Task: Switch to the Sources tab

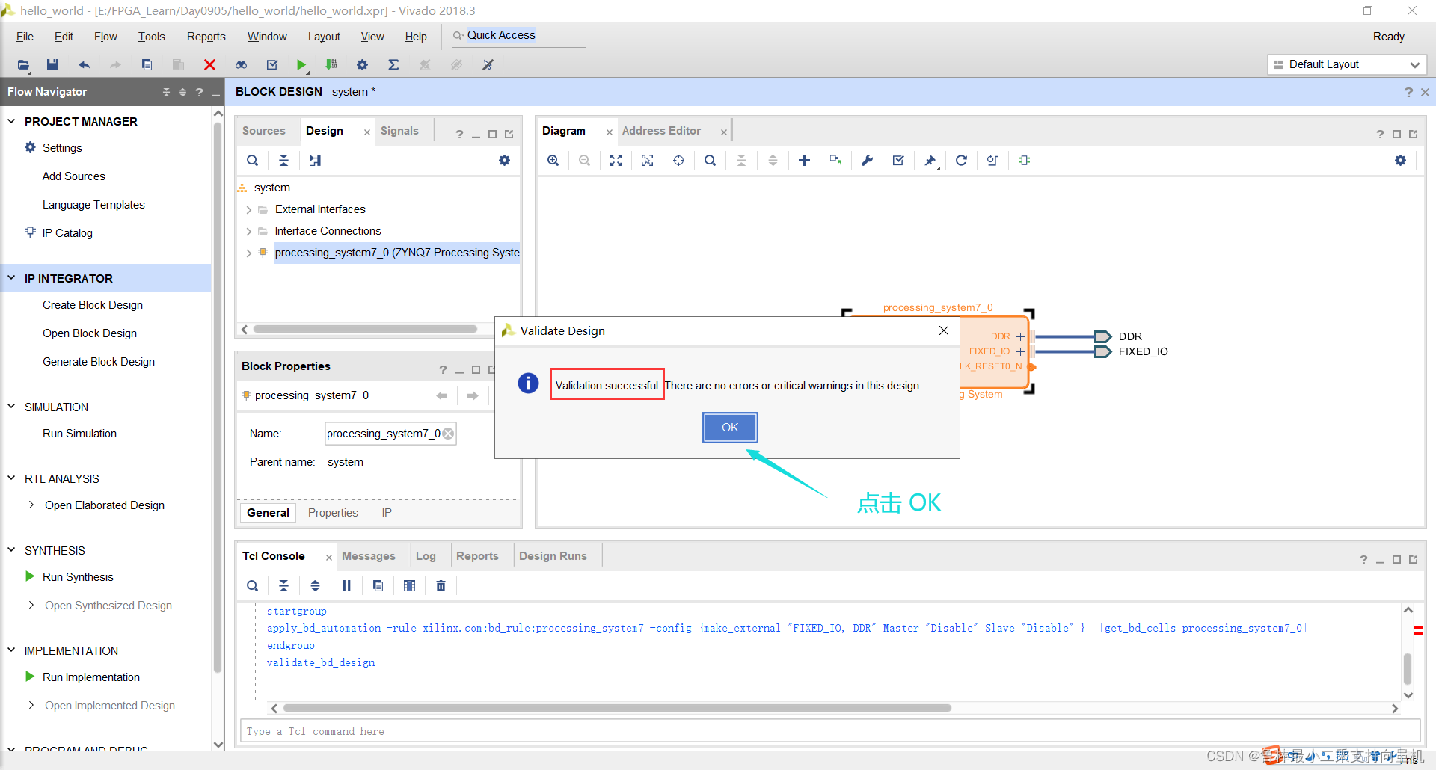Action: (263, 131)
